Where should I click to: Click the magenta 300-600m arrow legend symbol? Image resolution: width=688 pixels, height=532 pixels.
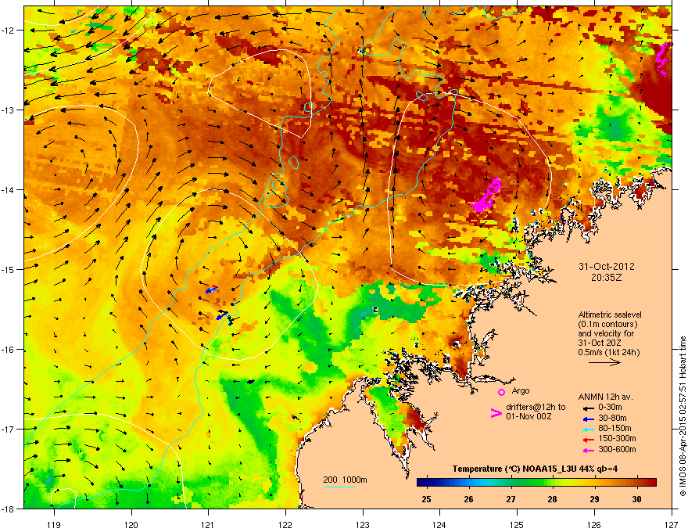587,450
